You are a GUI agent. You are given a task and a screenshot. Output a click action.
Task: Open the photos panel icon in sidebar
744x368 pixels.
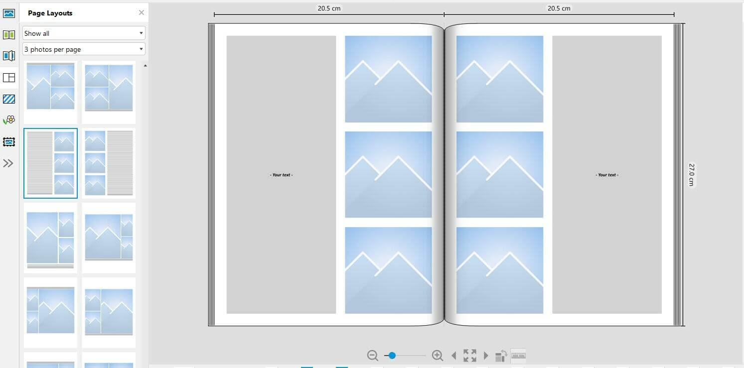(9, 12)
